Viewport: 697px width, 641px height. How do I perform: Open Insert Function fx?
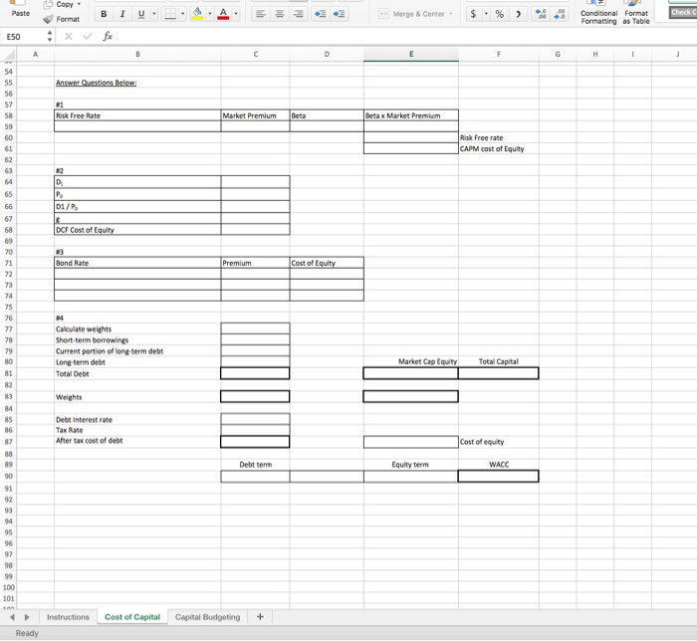[108, 37]
